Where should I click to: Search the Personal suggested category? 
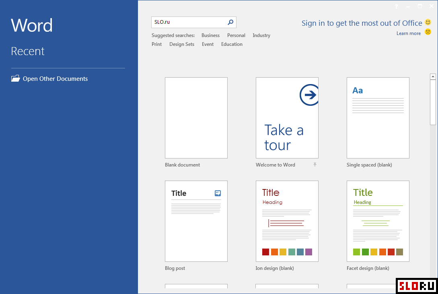(236, 35)
